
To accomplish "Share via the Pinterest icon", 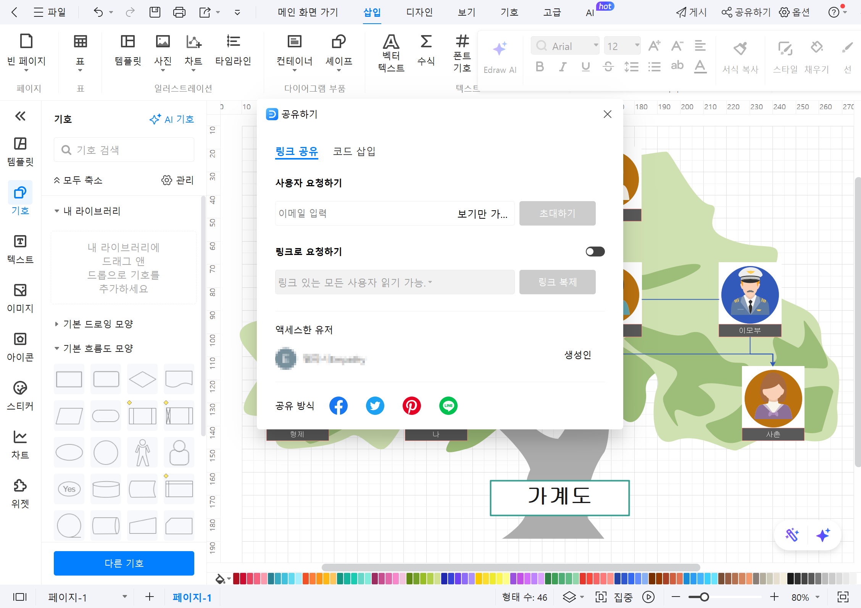I will coord(412,406).
